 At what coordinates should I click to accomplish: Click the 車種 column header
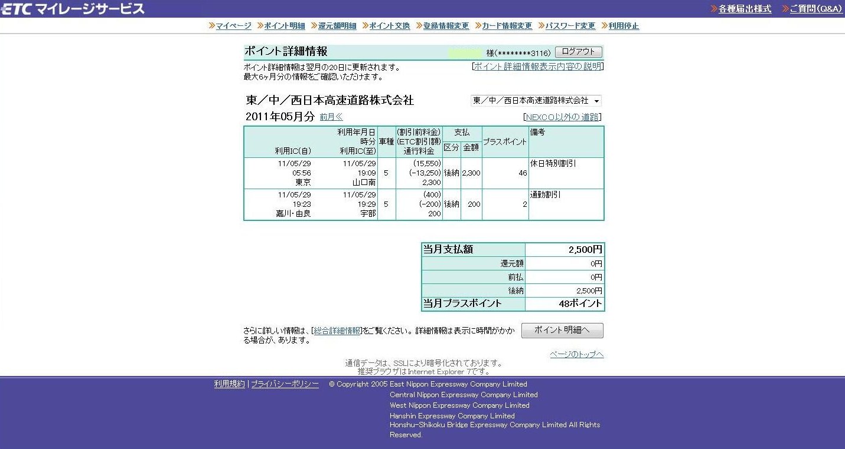pos(386,142)
